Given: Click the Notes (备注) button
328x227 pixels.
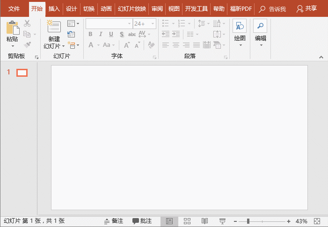Looking at the screenshot, I should (x=114, y=221).
